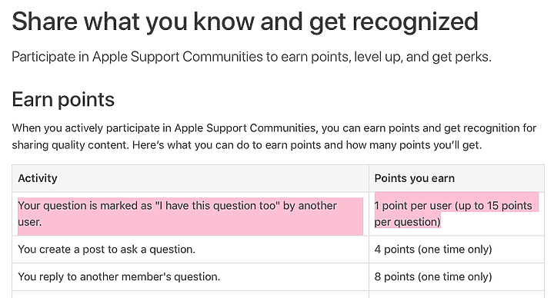Click the intro paragraph starting 'When you actively'
This screenshot has height=298, width=554.
(x=274, y=137)
